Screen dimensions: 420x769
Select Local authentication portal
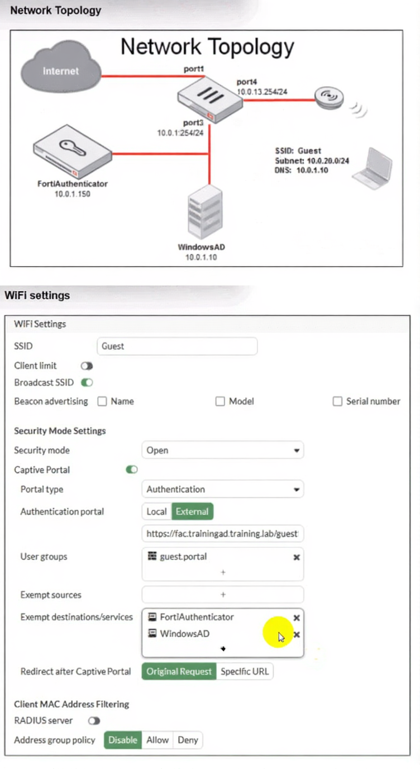point(156,511)
